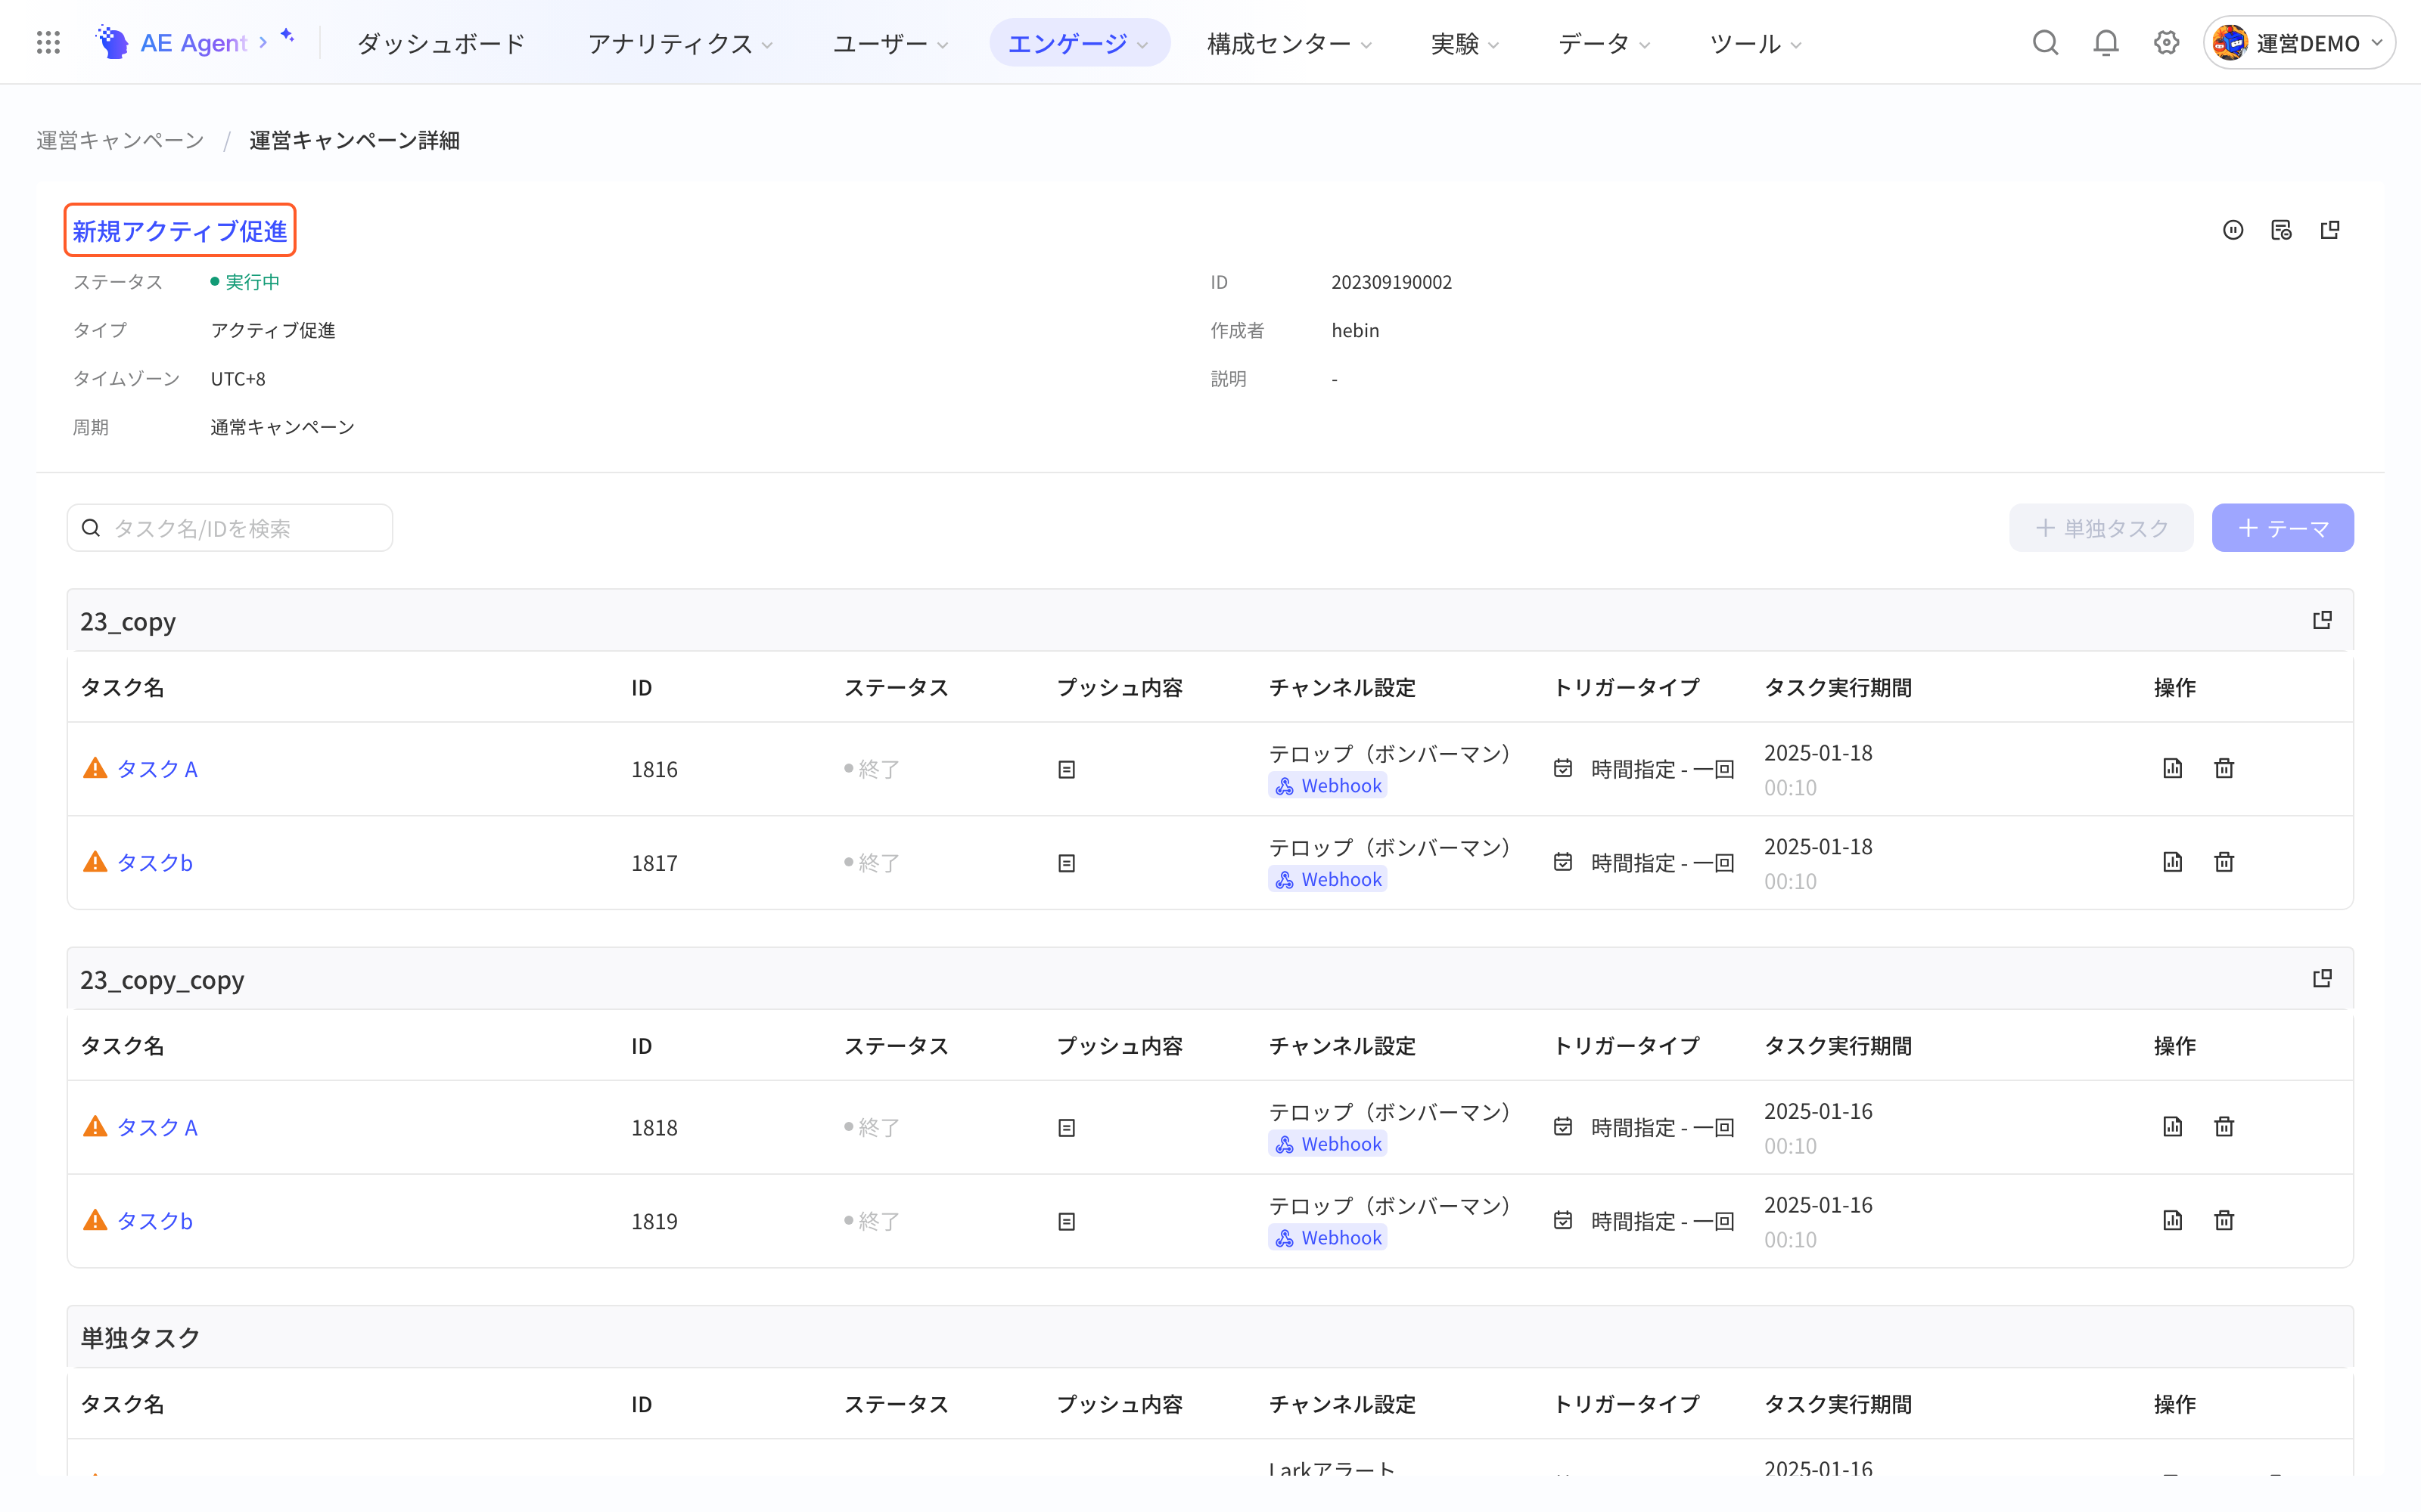Open the report icon for task 1816
2421x1512 pixels.
tap(2172, 768)
